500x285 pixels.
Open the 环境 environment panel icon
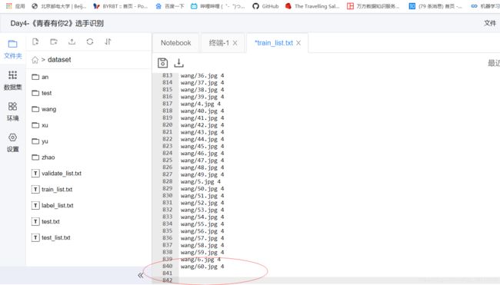click(x=13, y=106)
